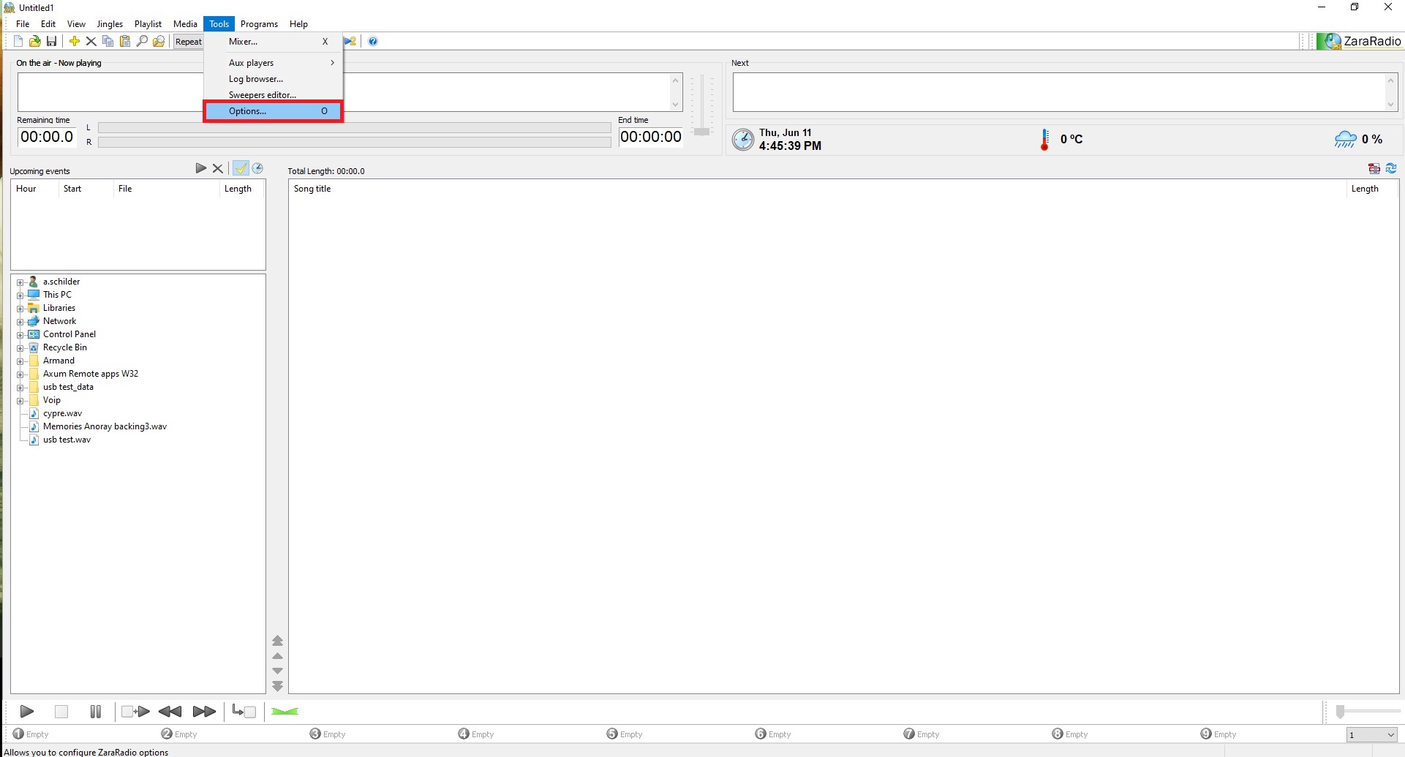Image resolution: width=1405 pixels, height=757 pixels.
Task: Click the search magnifier toolbar icon
Action: (x=142, y=42)
